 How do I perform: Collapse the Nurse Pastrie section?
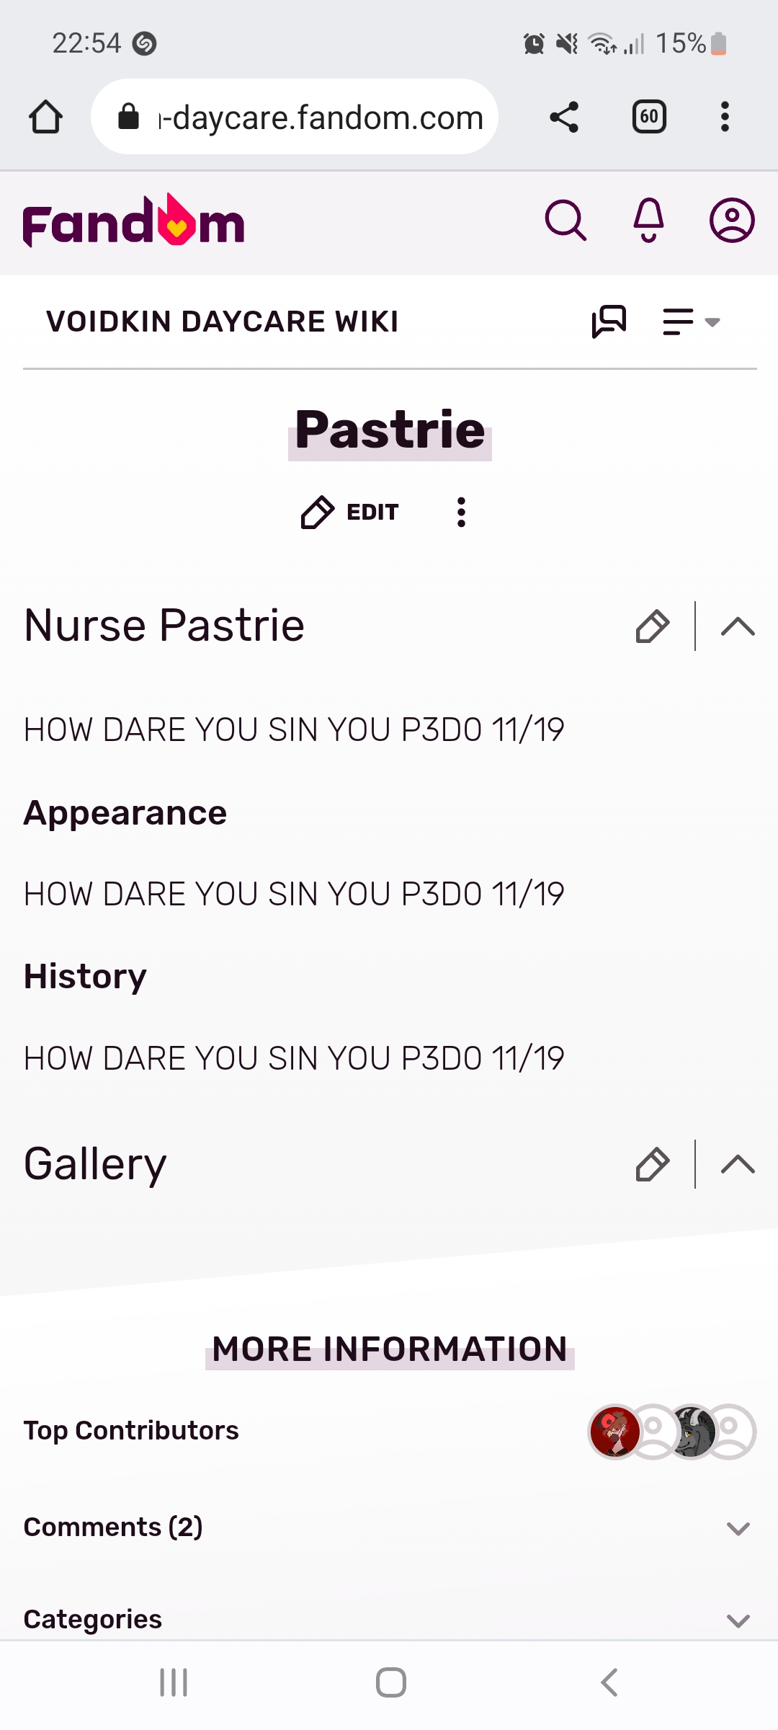click(x=738, y=626)
